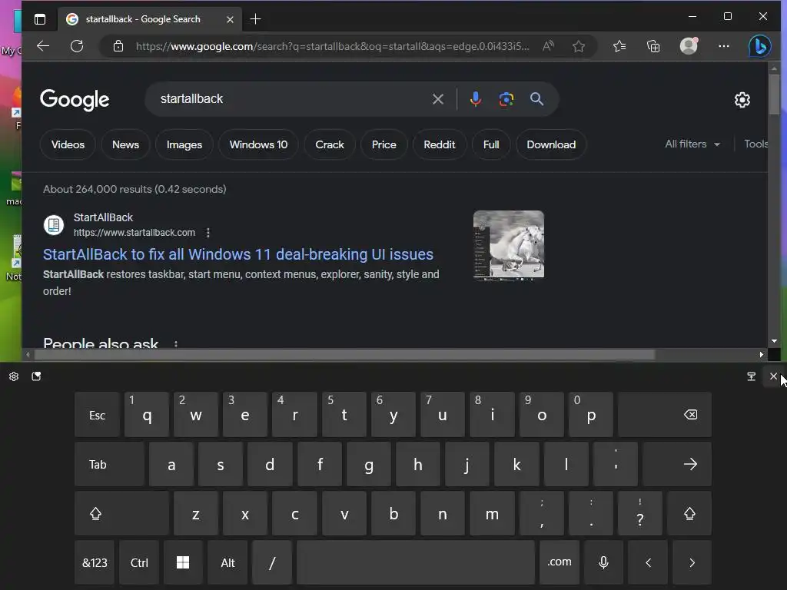Toggle the Alt modifier key
The image size is (787, 590).
[227, 562]
